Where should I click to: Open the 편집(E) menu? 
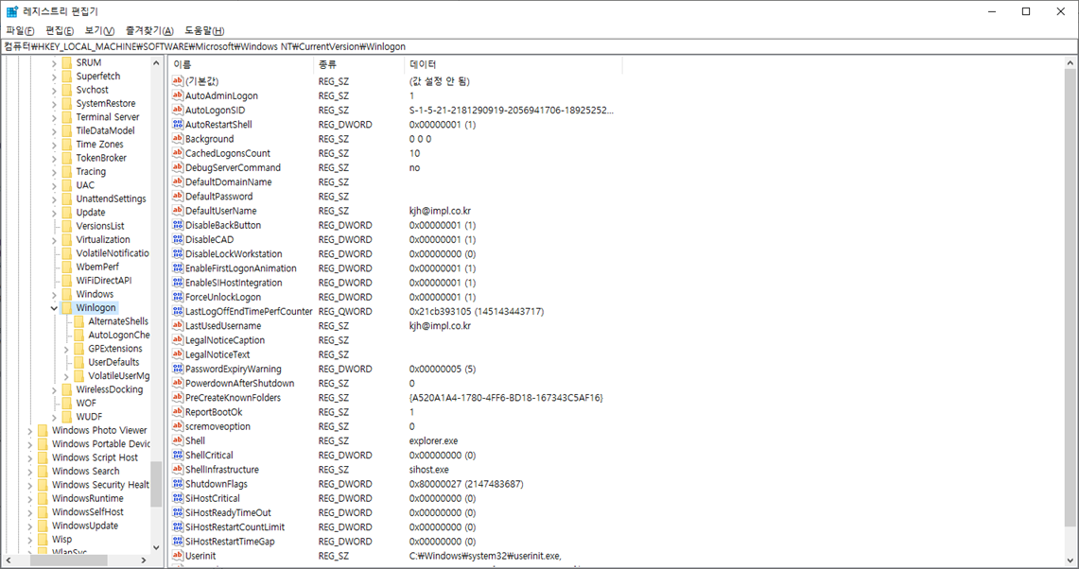pos(60,31)
